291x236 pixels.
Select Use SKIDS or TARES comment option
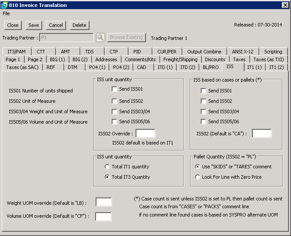(x=198, y=167)
